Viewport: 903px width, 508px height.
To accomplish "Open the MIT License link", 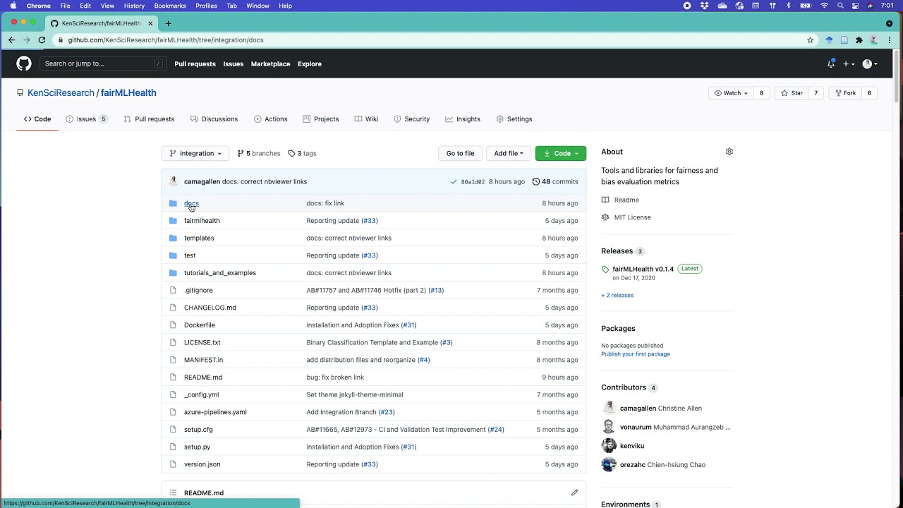I will click(x=632, y=217).
